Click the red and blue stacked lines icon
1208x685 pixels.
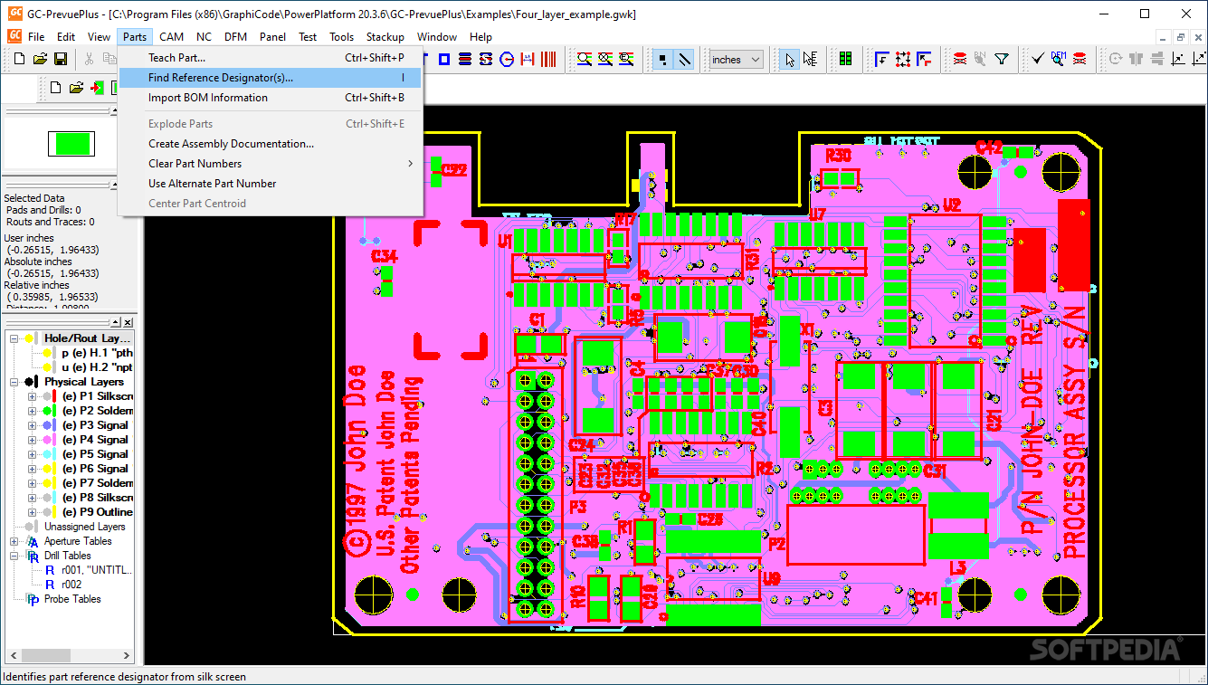pos(464,60)
